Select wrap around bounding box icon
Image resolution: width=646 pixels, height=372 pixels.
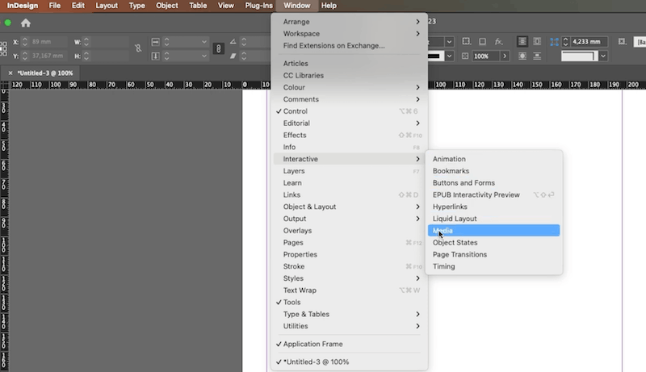pyautogui.click(x=537, y=42)
